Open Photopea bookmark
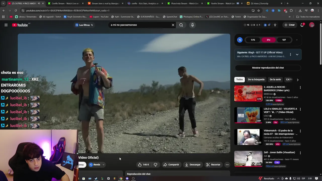Screen dimensions: 322x181 coord(191,17)
